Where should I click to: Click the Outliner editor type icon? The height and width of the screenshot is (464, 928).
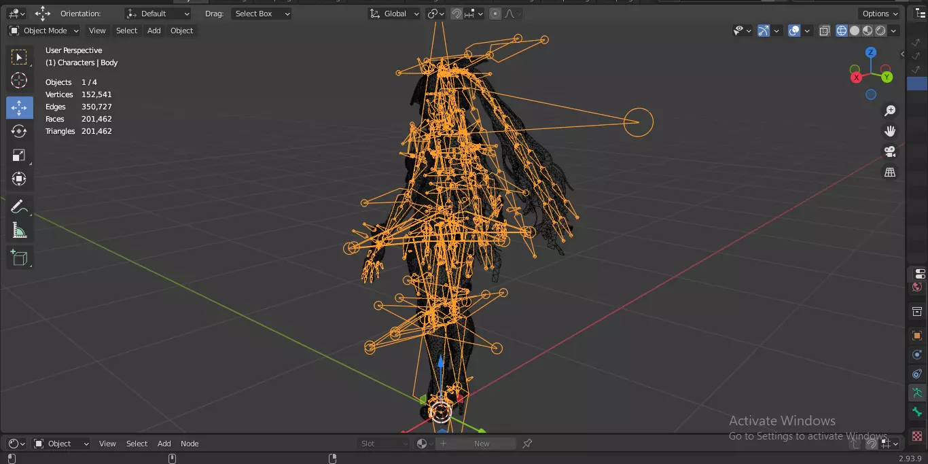point(920,14)
